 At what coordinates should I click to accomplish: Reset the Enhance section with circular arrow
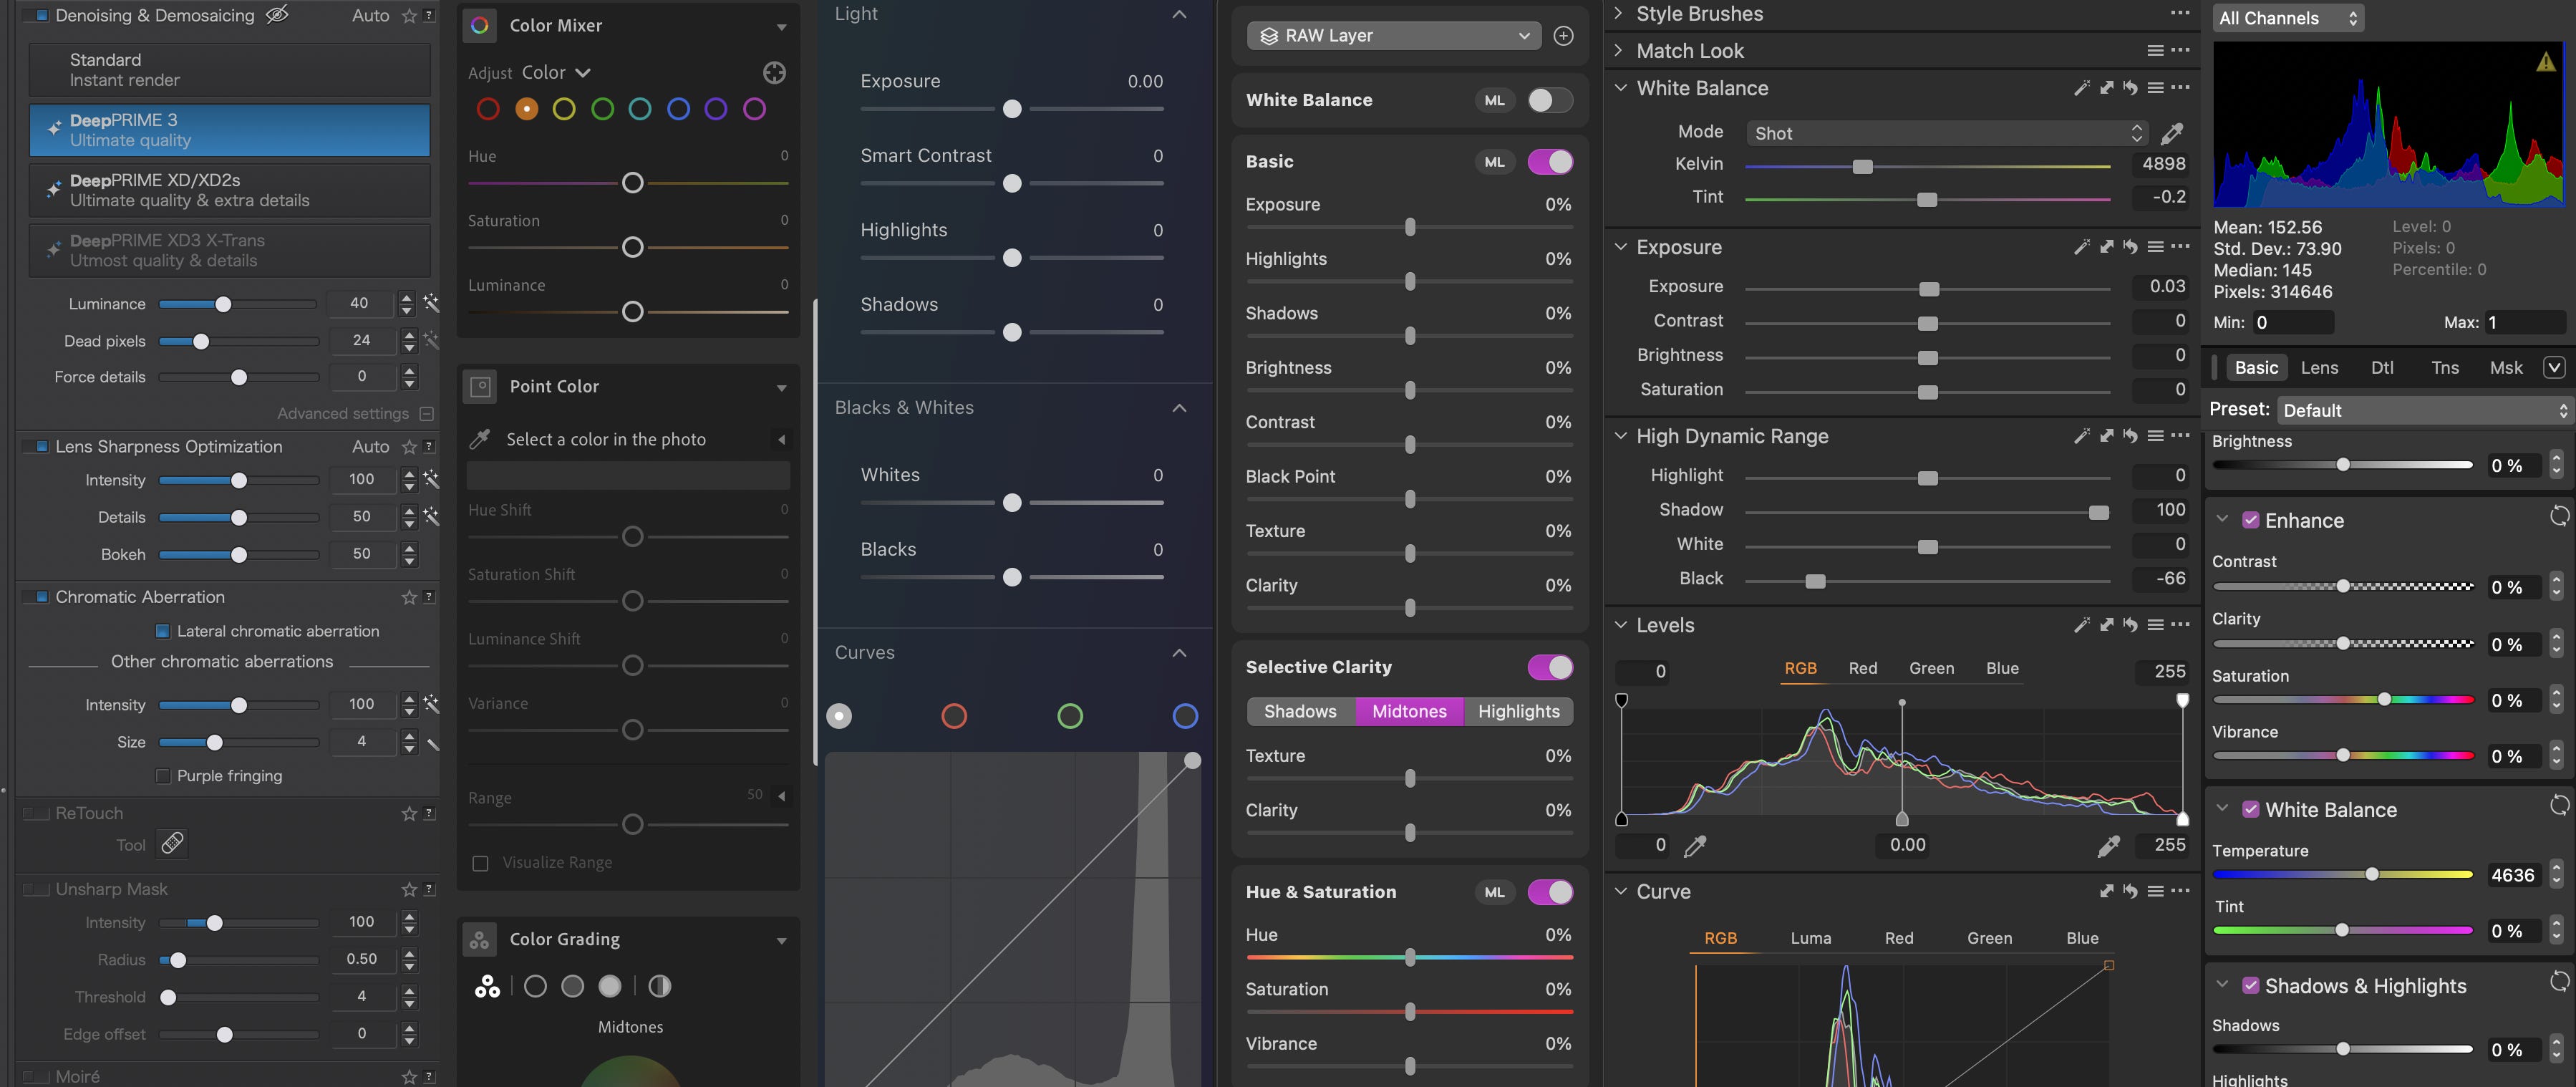tap(2559, 517)
